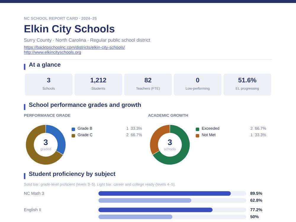296x222 pixels.
Task: Click the '50%' proficiency value
Action: coord(255,217)
